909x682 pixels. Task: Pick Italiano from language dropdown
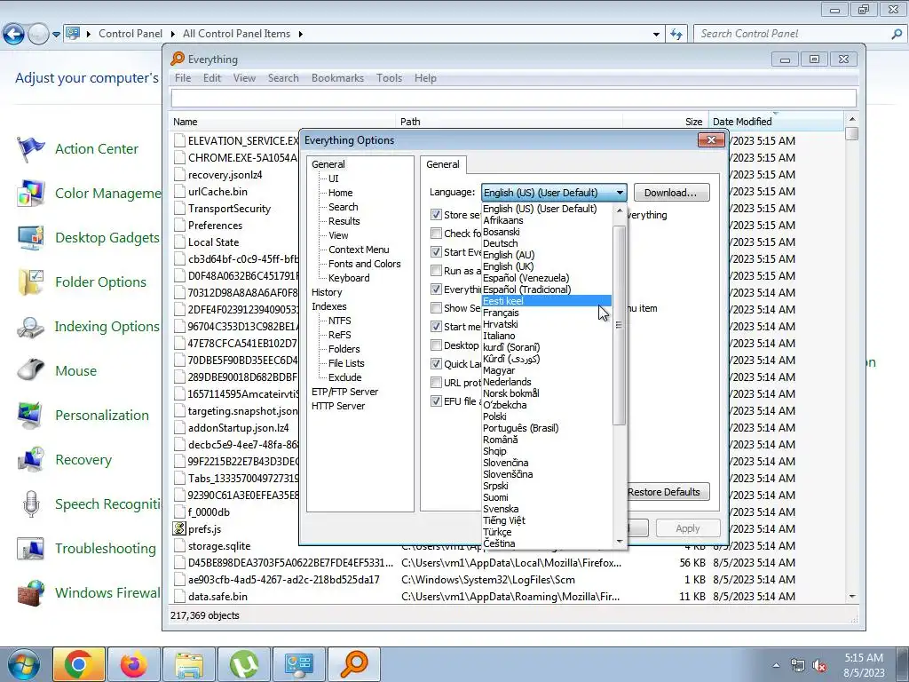pyautogui.click(x=546, y=336)
